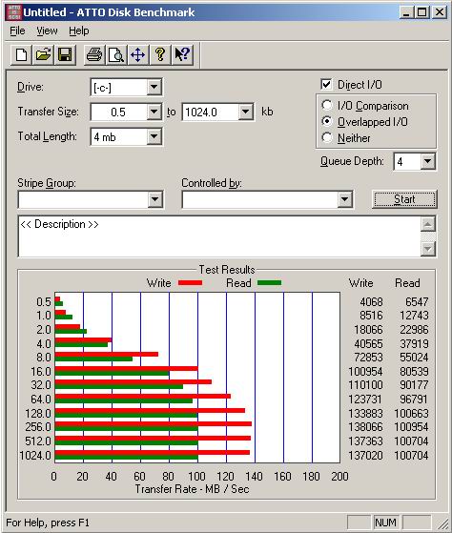Click the status text For Help, press F1
452x533 pixels.
click(48, 523)
